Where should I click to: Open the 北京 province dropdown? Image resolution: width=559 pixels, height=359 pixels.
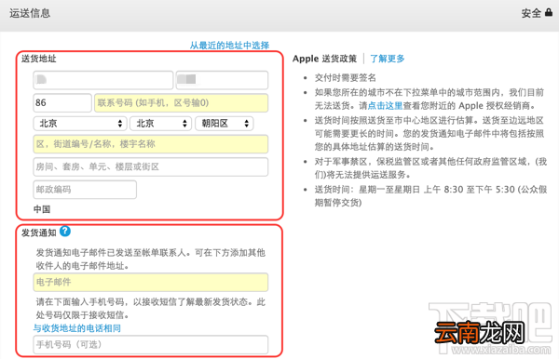pyautogui.click(x=80, y=124)
